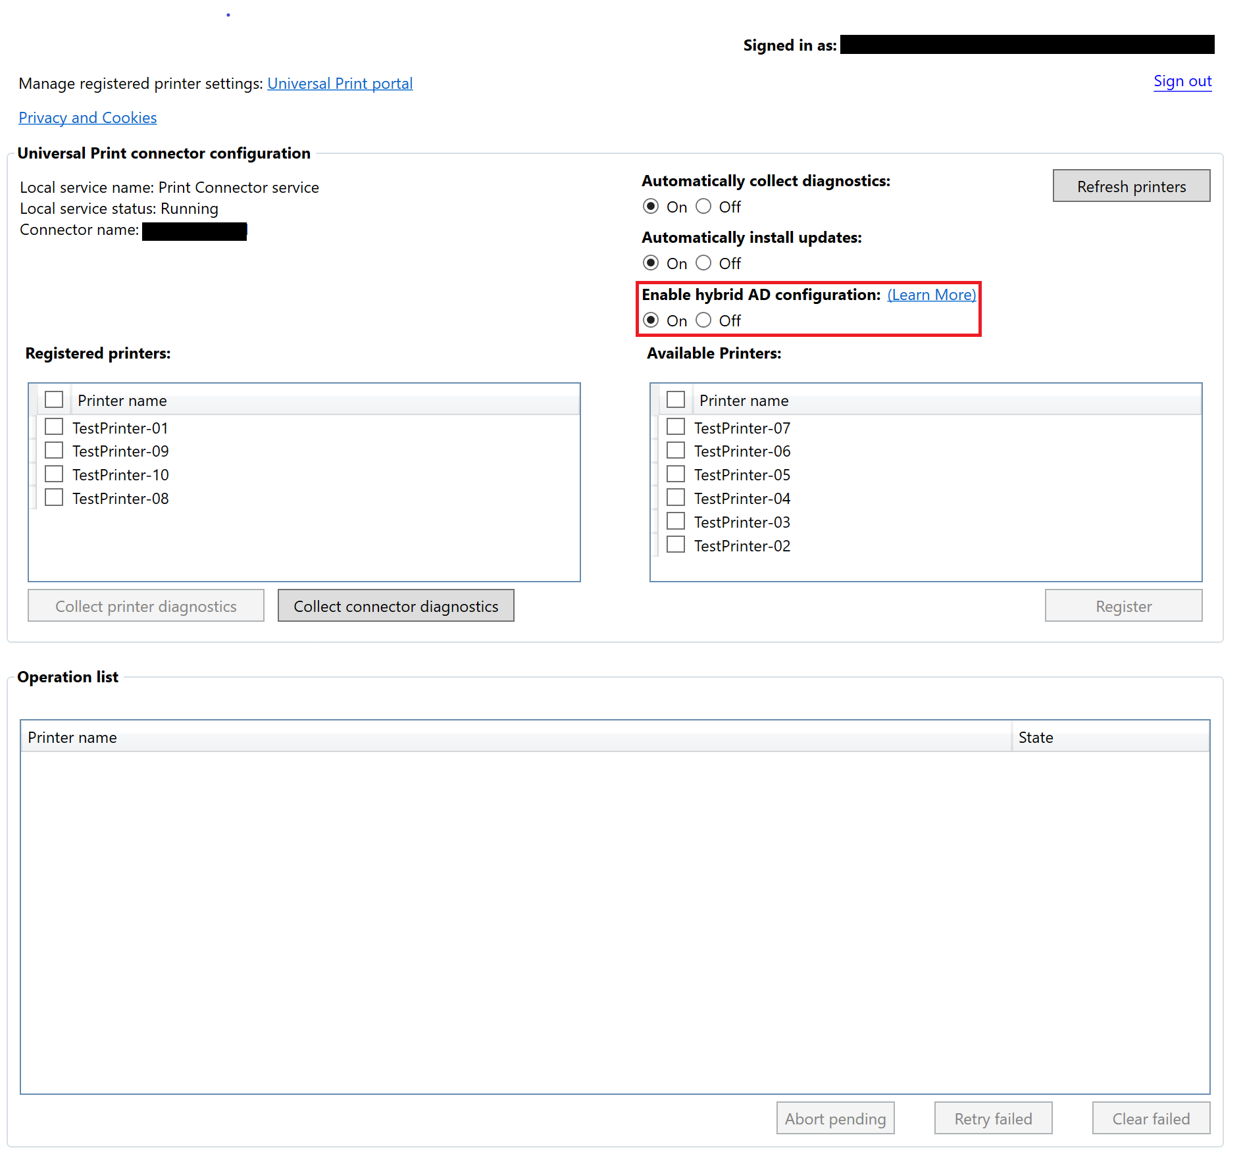The width and height of the screenshot is (1243, 1158).
Task: Select TestPrinter-06 name text
Action: click(x=742, y=451)
